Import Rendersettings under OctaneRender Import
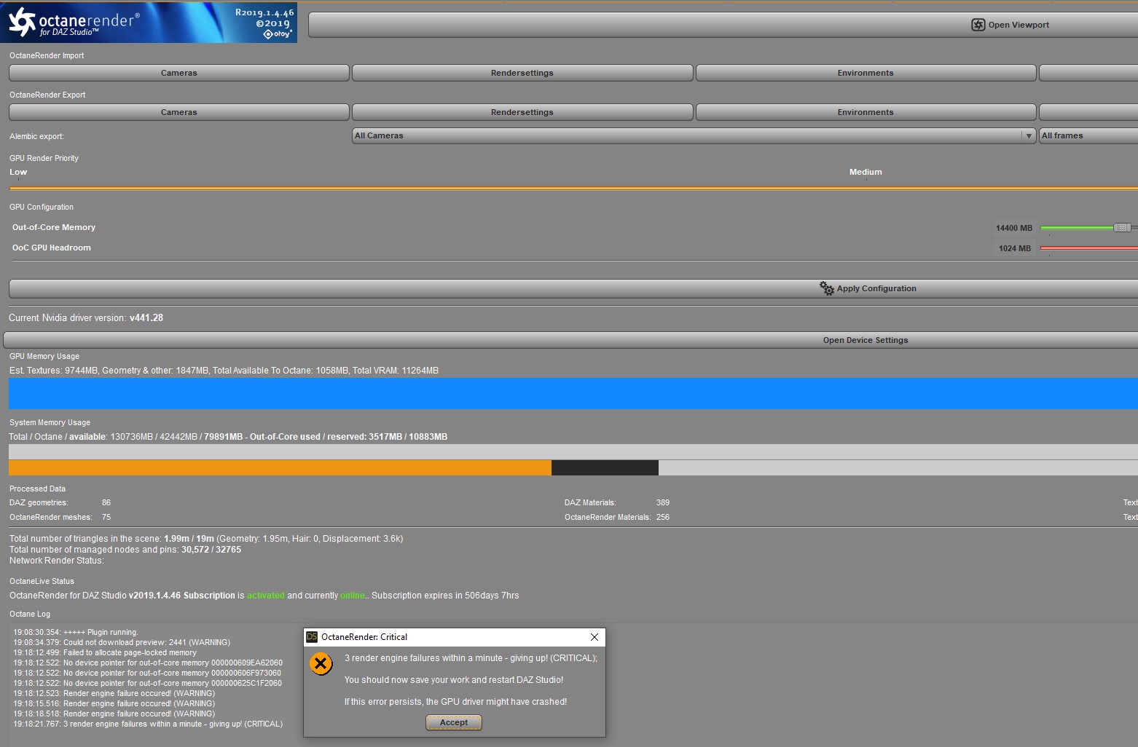Screen dimensions: 1138x747 (x=522, y=73)
